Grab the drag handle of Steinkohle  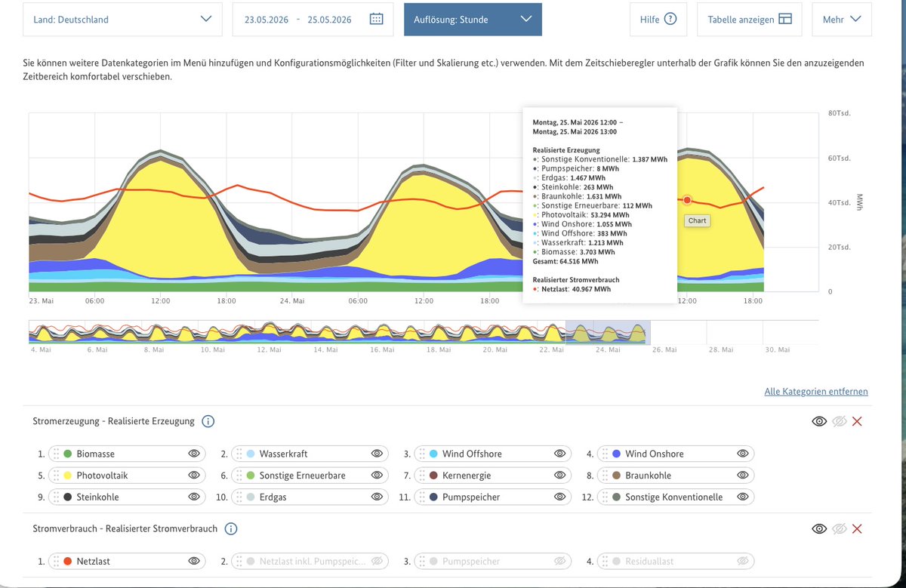pyautogui.click(x=55, y=497)
